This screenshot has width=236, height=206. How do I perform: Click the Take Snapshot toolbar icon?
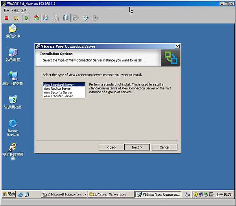pyautogui.click(x=46, y=18)
